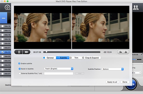Switch to the Subtitle tab
Viewport: 143px width, 94px height.
[x=63, y=58]
